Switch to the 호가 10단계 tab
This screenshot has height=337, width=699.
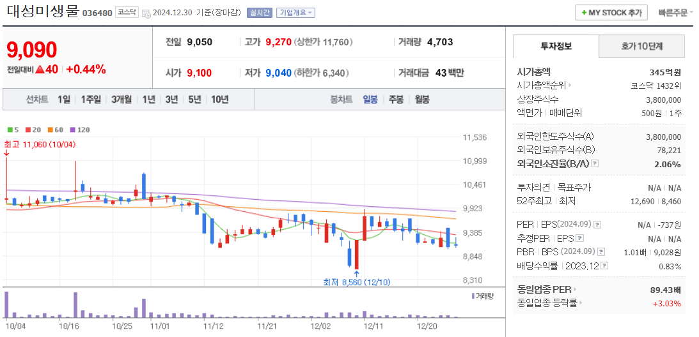(641, 47)
